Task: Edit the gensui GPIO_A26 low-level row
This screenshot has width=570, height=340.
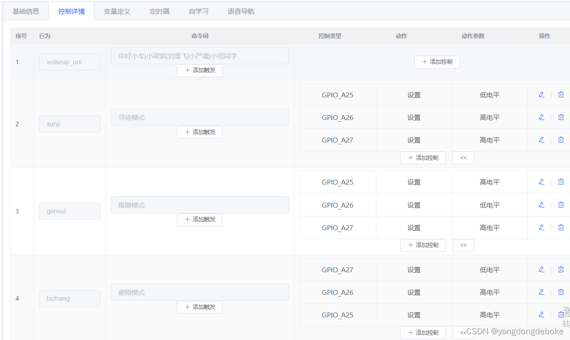Action: [541, 205]
